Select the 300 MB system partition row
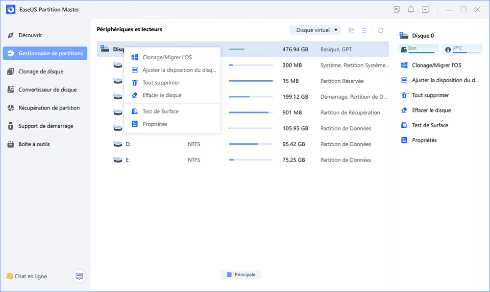 [243, 65]
